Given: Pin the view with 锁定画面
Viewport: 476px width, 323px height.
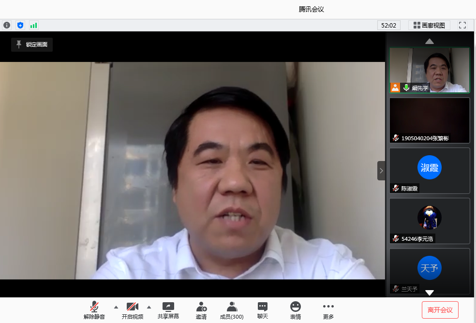Looking at the screenshot, I should coord(32,44).
